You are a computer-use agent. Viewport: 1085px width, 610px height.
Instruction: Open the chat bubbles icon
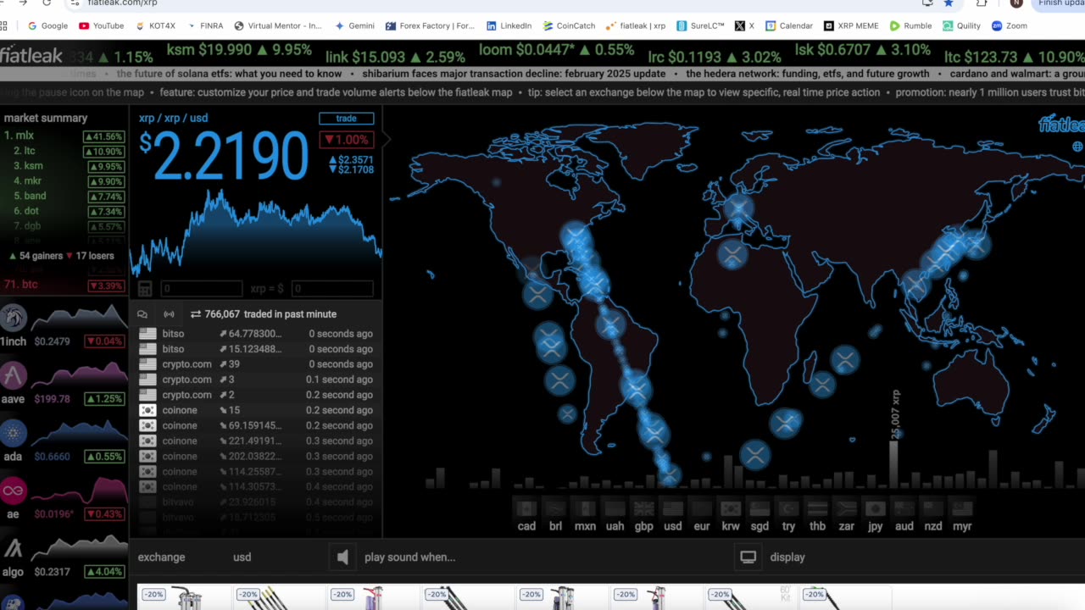142,314
